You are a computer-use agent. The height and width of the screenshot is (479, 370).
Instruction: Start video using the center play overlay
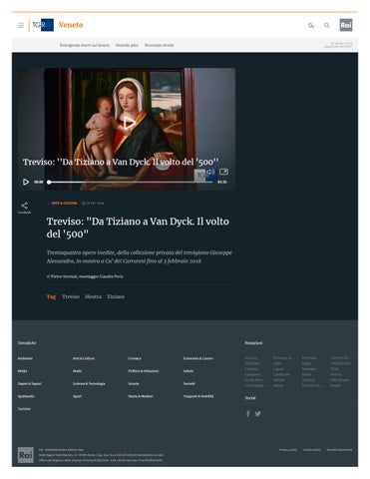(x=129, y=123)
